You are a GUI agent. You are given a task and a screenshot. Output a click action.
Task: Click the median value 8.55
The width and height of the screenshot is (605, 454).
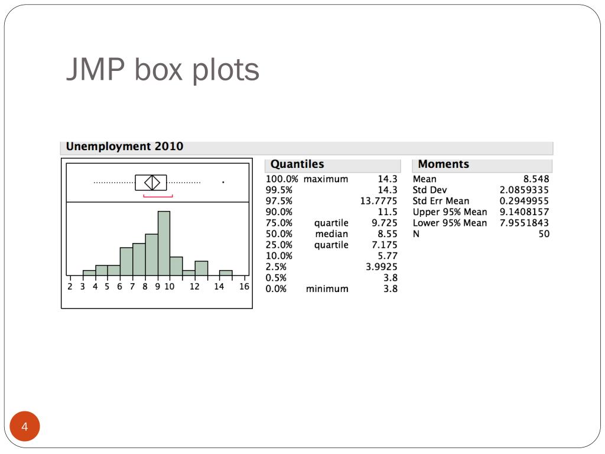388,234
